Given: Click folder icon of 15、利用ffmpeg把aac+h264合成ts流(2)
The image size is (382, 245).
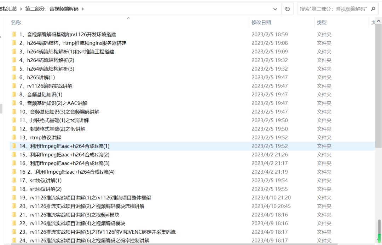Looking at the screenshot, I should click(x=15, y=155).
